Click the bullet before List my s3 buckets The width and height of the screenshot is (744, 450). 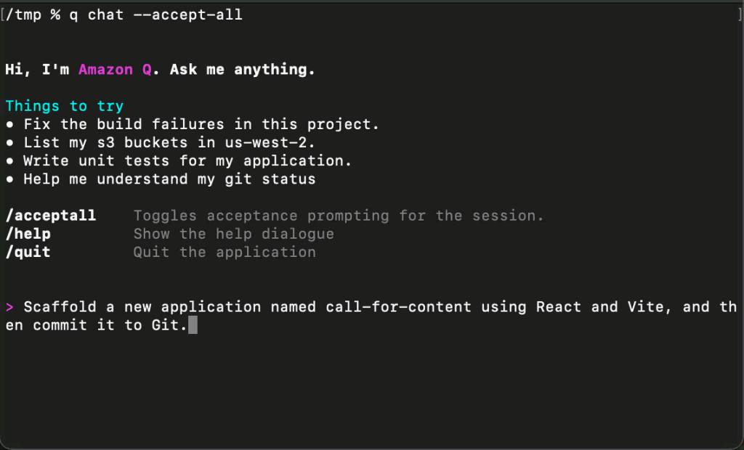point(9,143)
